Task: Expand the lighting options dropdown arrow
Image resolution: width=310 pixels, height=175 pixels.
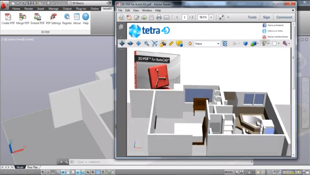Action: tap(268, 43)
